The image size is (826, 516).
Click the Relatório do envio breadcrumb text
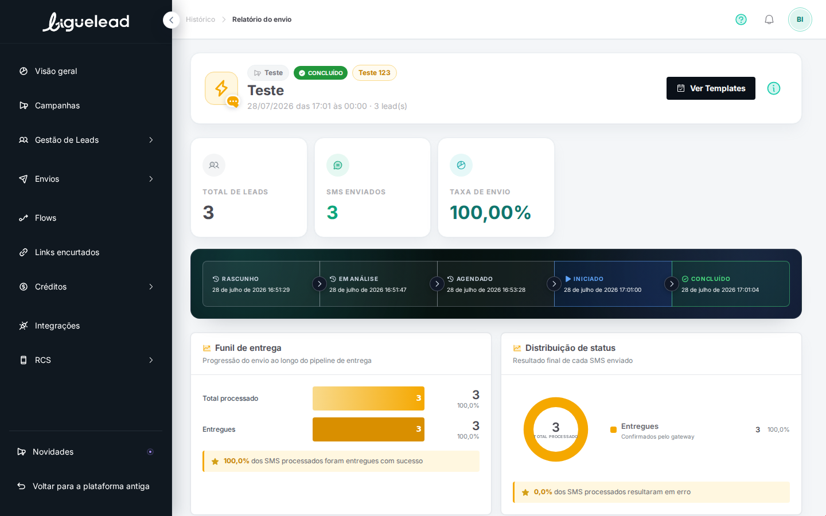click(262, 19)
